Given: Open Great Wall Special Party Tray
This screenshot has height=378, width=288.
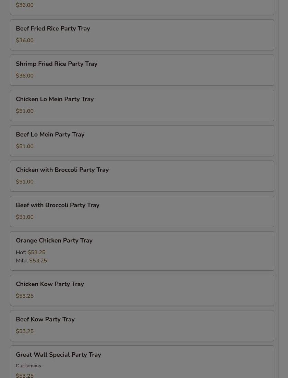Looking at the screenshot, I should (142, 362).
